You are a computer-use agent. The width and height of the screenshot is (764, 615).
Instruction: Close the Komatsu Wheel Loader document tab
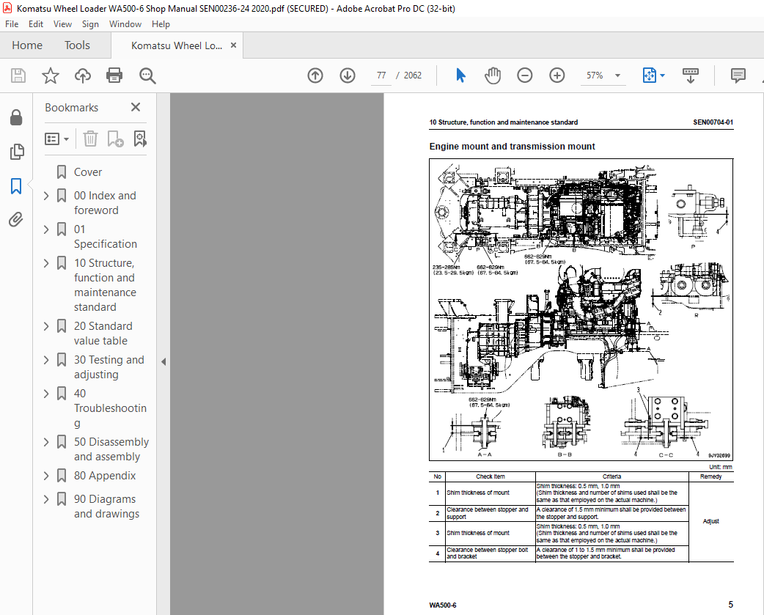233,45
